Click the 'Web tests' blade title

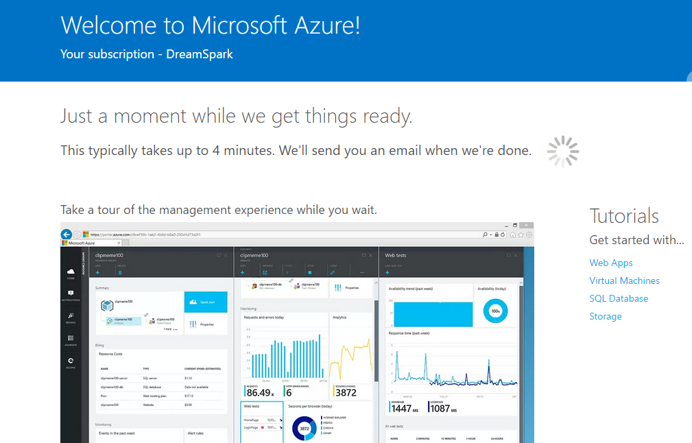coord(396,256)
